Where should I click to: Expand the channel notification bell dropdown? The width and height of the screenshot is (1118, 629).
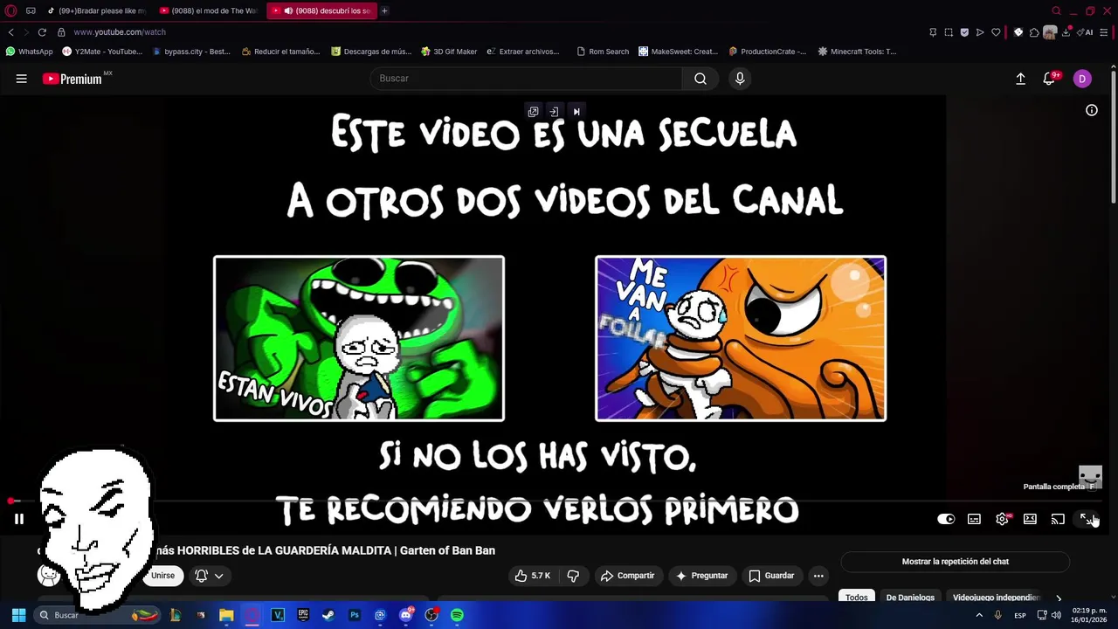pyautogui.click(x=209, y=576)
